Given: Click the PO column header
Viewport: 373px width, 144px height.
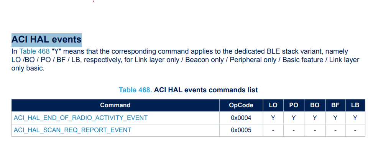Looking at the screenshot, I should (294, 105).
